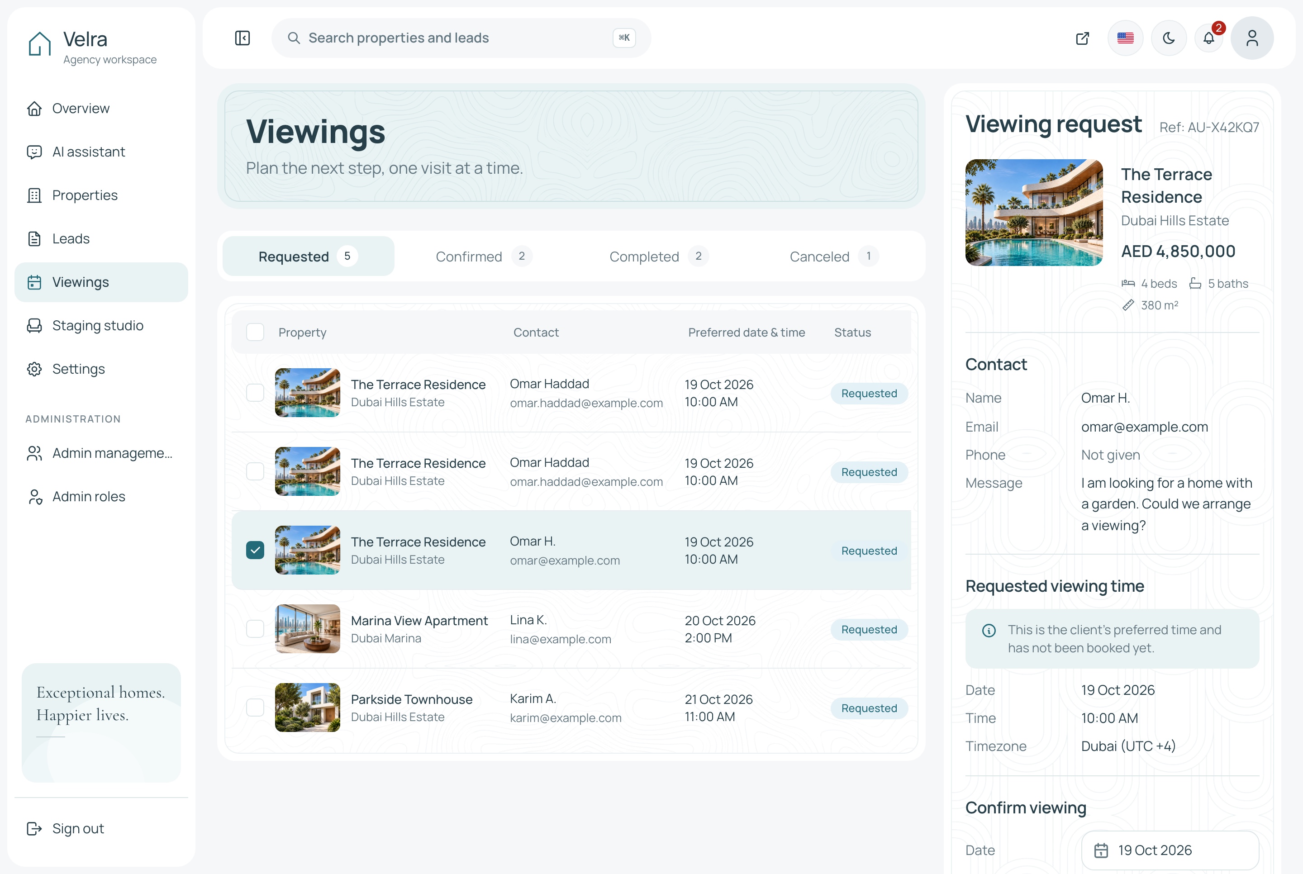Uncheck the Omar H. row checkbox
This screenshot has width=1303, height=874.
click(x=255, y=550)
